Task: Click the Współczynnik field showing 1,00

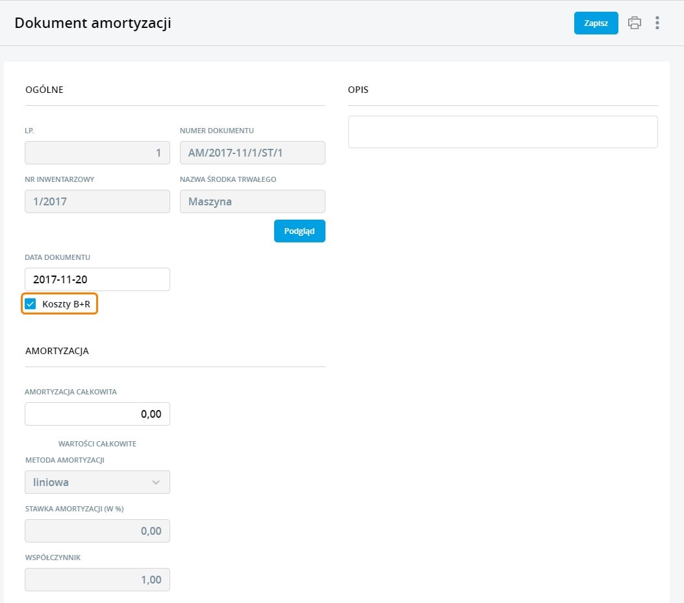Action: pos(97,580)
